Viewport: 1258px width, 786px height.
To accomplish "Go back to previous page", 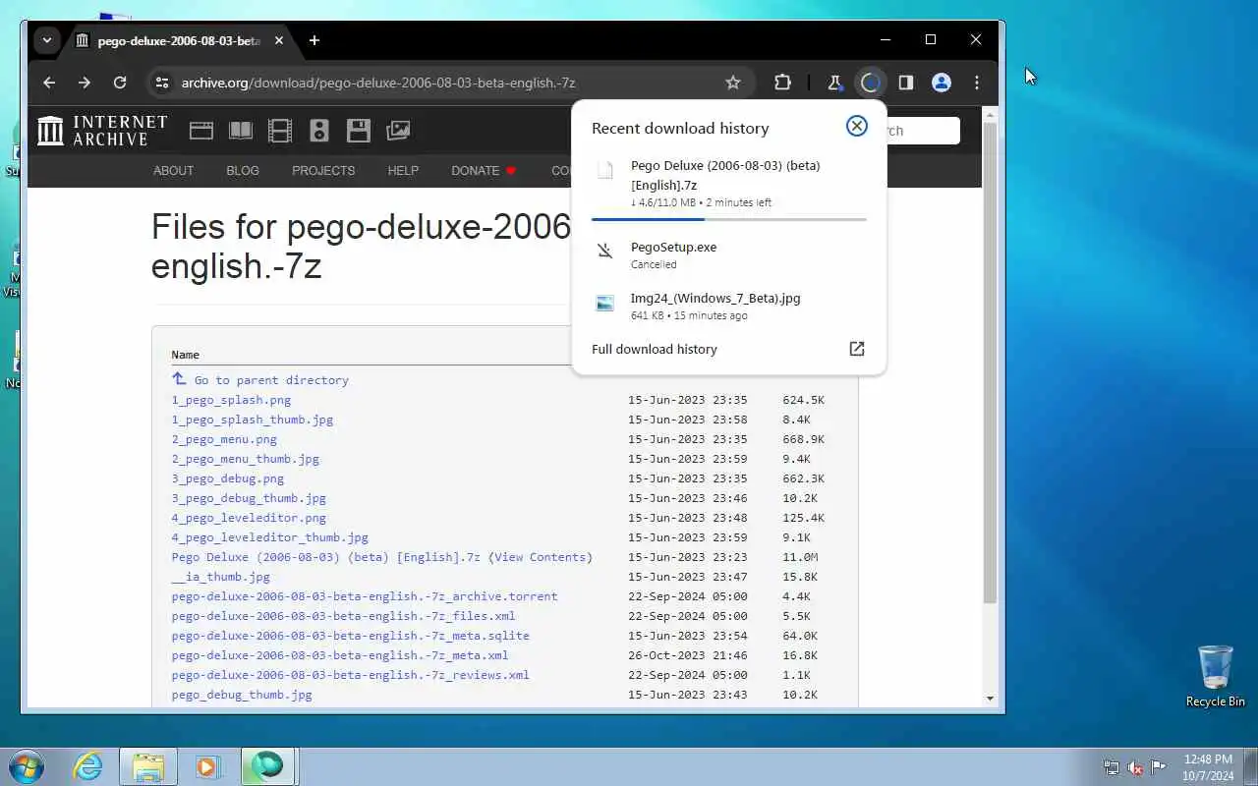I will click(49, 83).
